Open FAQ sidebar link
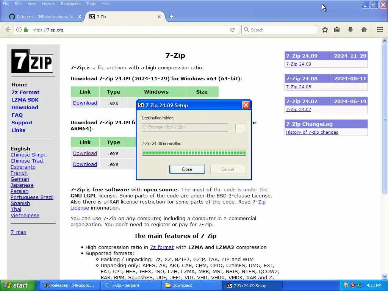Image resolution: width=388 pixels, height=291 pixels. coord(17,115)
